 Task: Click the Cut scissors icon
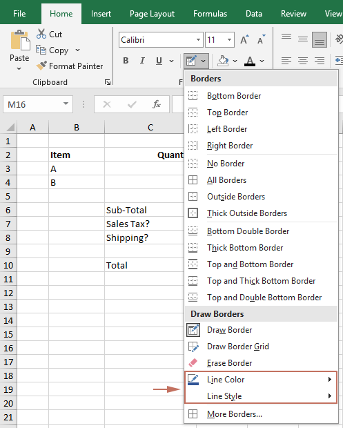(x=41, y=34)
